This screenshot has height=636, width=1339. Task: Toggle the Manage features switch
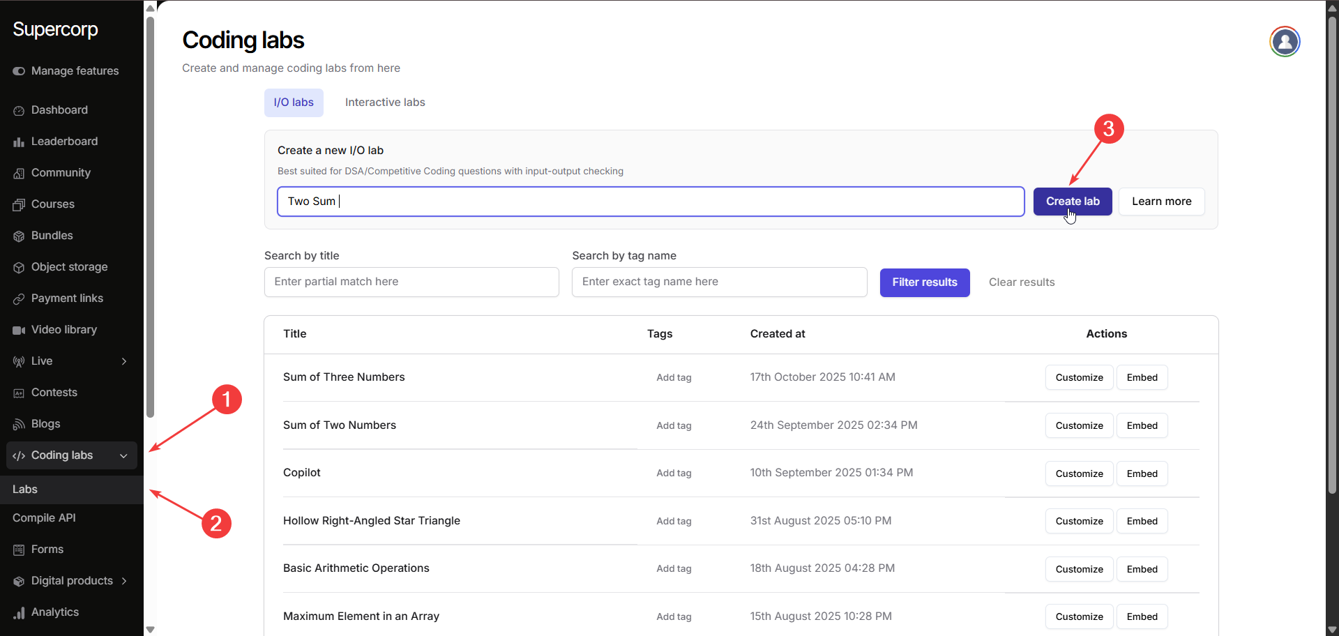(19, 71)
